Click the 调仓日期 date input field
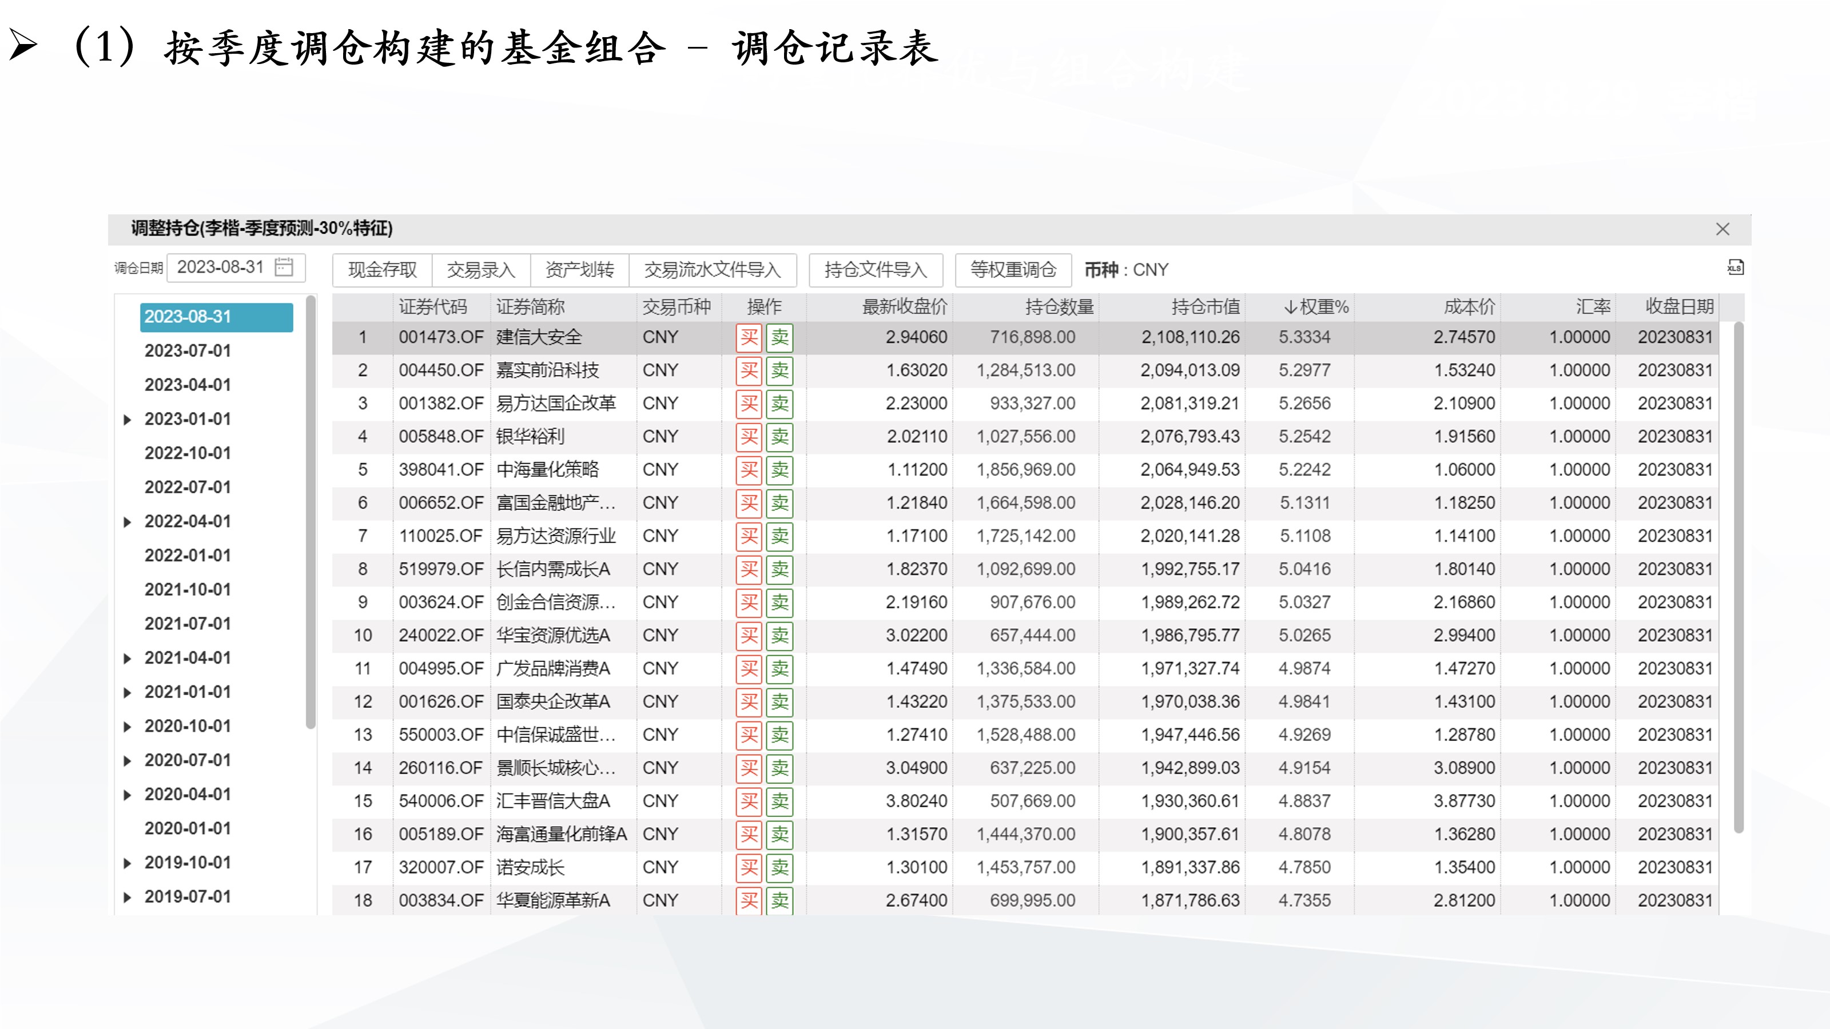The height and width of the screenshot is (1029, 1830). click(220, 267)
